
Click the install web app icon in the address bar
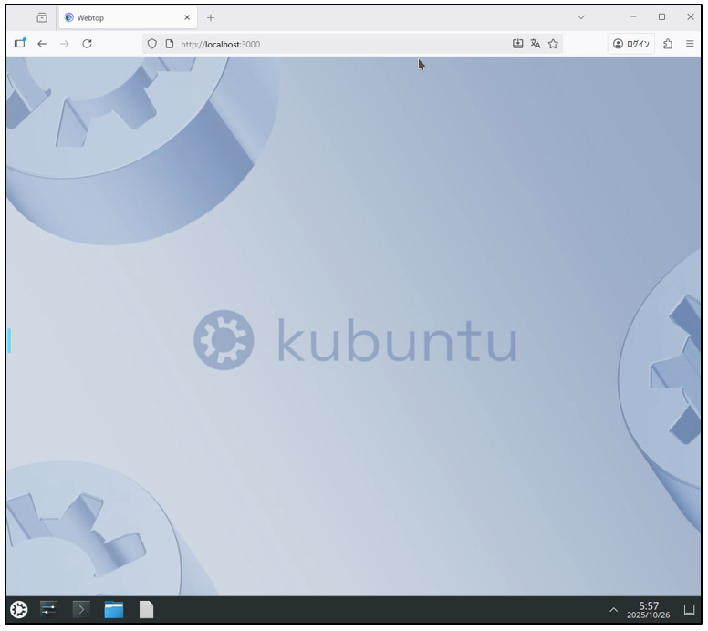pos(518,44)
